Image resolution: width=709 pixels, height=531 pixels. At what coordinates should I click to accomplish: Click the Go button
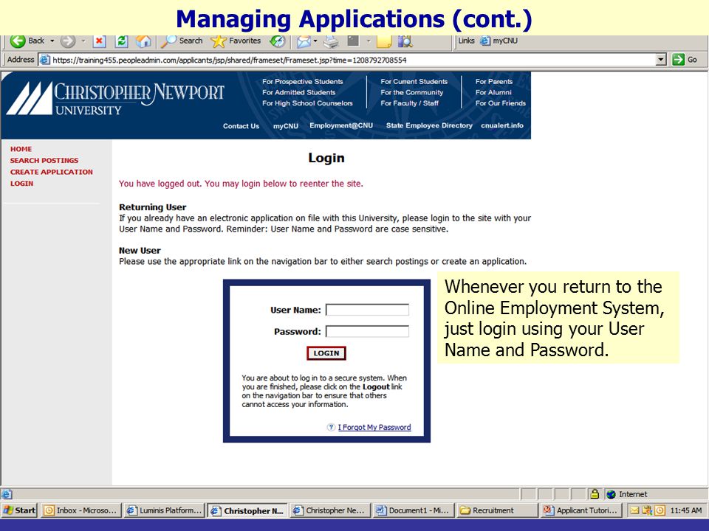point(685,60)
